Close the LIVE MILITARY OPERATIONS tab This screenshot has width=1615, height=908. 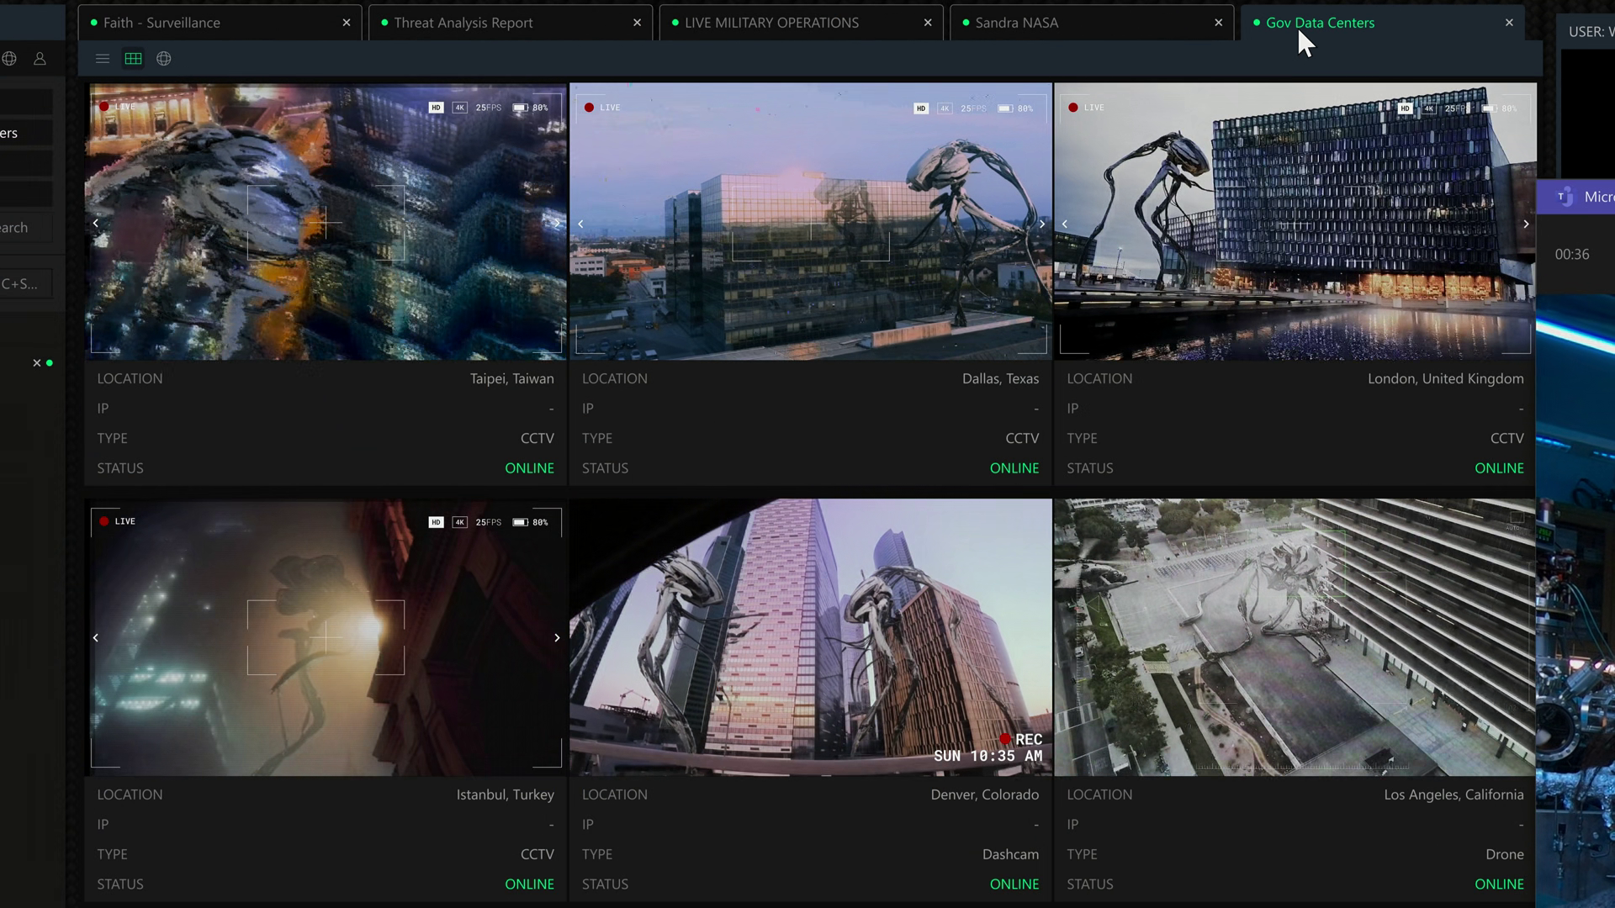click(928, 23)
